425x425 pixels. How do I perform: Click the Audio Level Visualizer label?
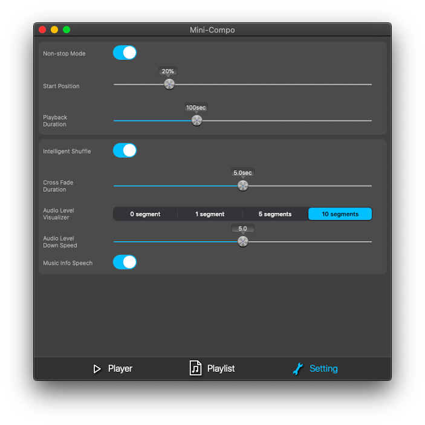click(59, 214)
